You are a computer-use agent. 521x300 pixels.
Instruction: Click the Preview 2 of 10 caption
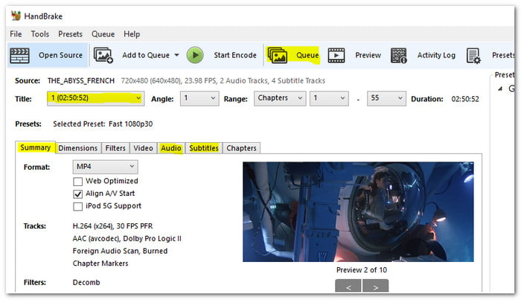(x=362, y=270)
